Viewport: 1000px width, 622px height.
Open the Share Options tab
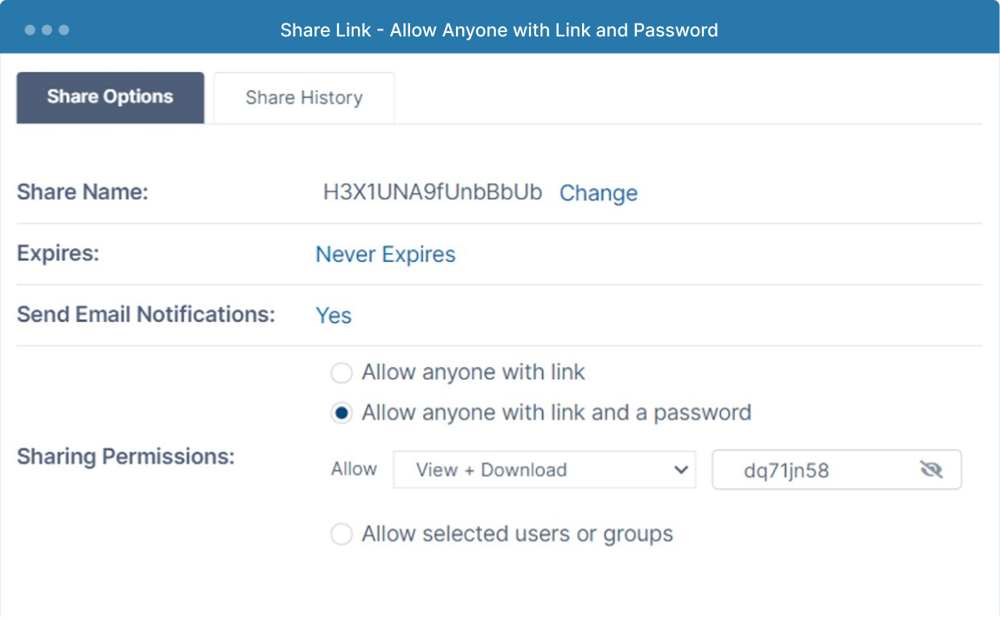pyautogui.click(x=110, y=97)
